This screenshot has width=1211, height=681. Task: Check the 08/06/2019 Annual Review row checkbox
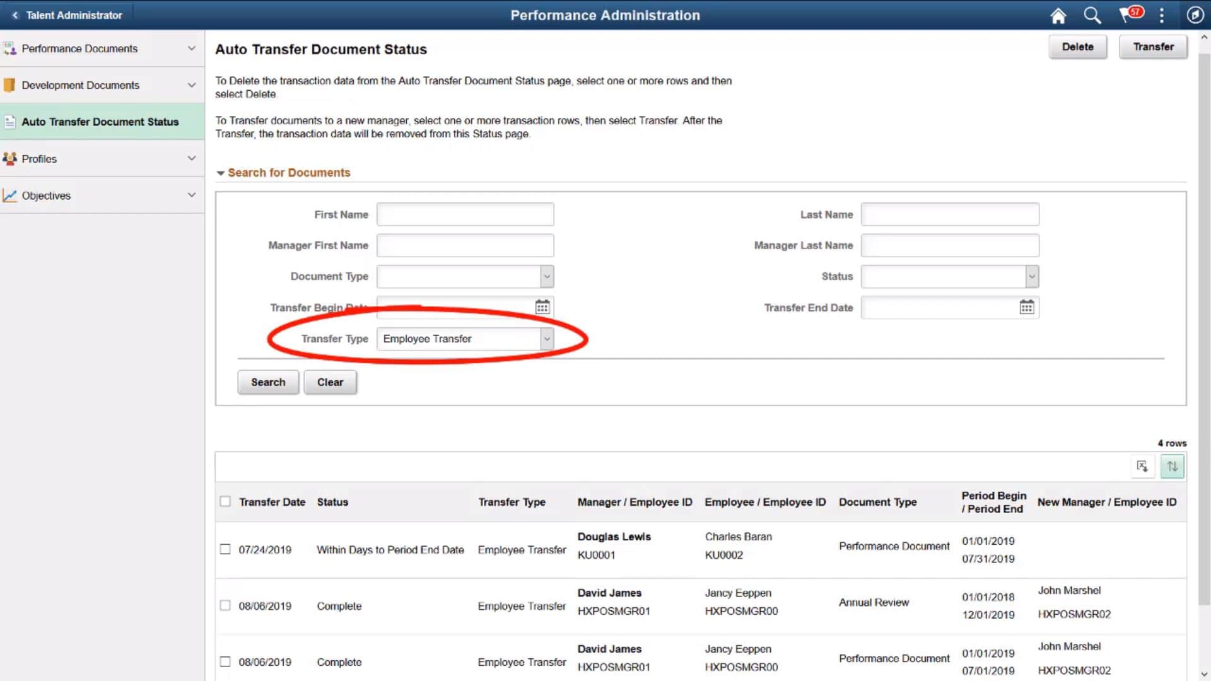point(225,605)
